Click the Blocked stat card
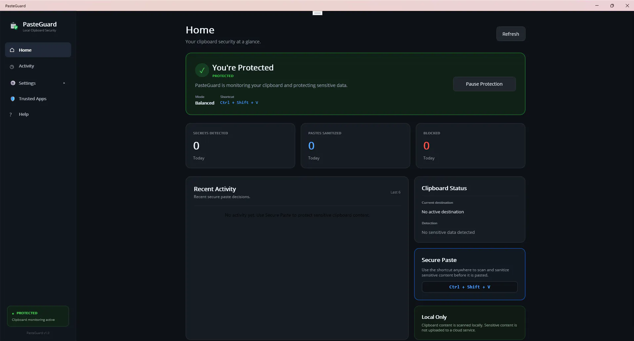 (x=470, y=146)
